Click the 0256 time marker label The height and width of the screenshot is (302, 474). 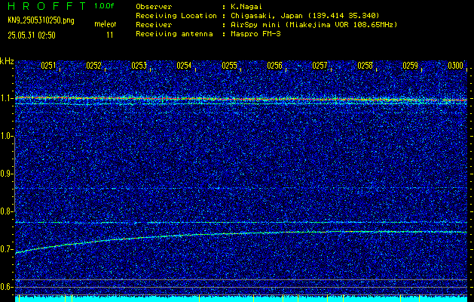(275, 66)
